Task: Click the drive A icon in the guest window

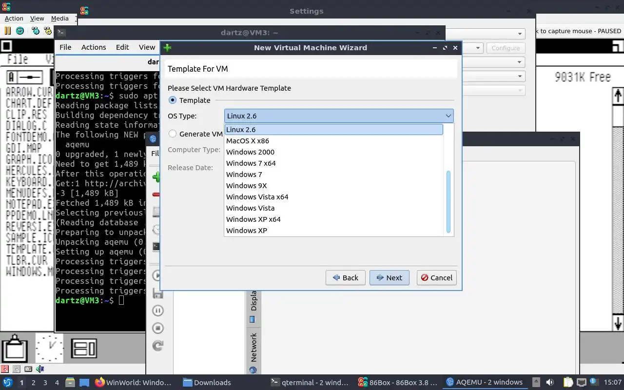Action: click(x=24, y=77)
